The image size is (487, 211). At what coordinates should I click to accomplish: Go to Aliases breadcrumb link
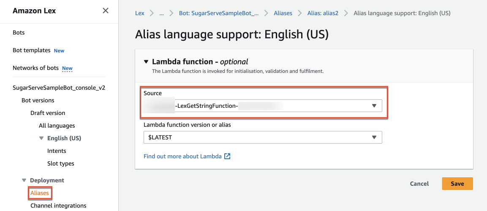283,13
